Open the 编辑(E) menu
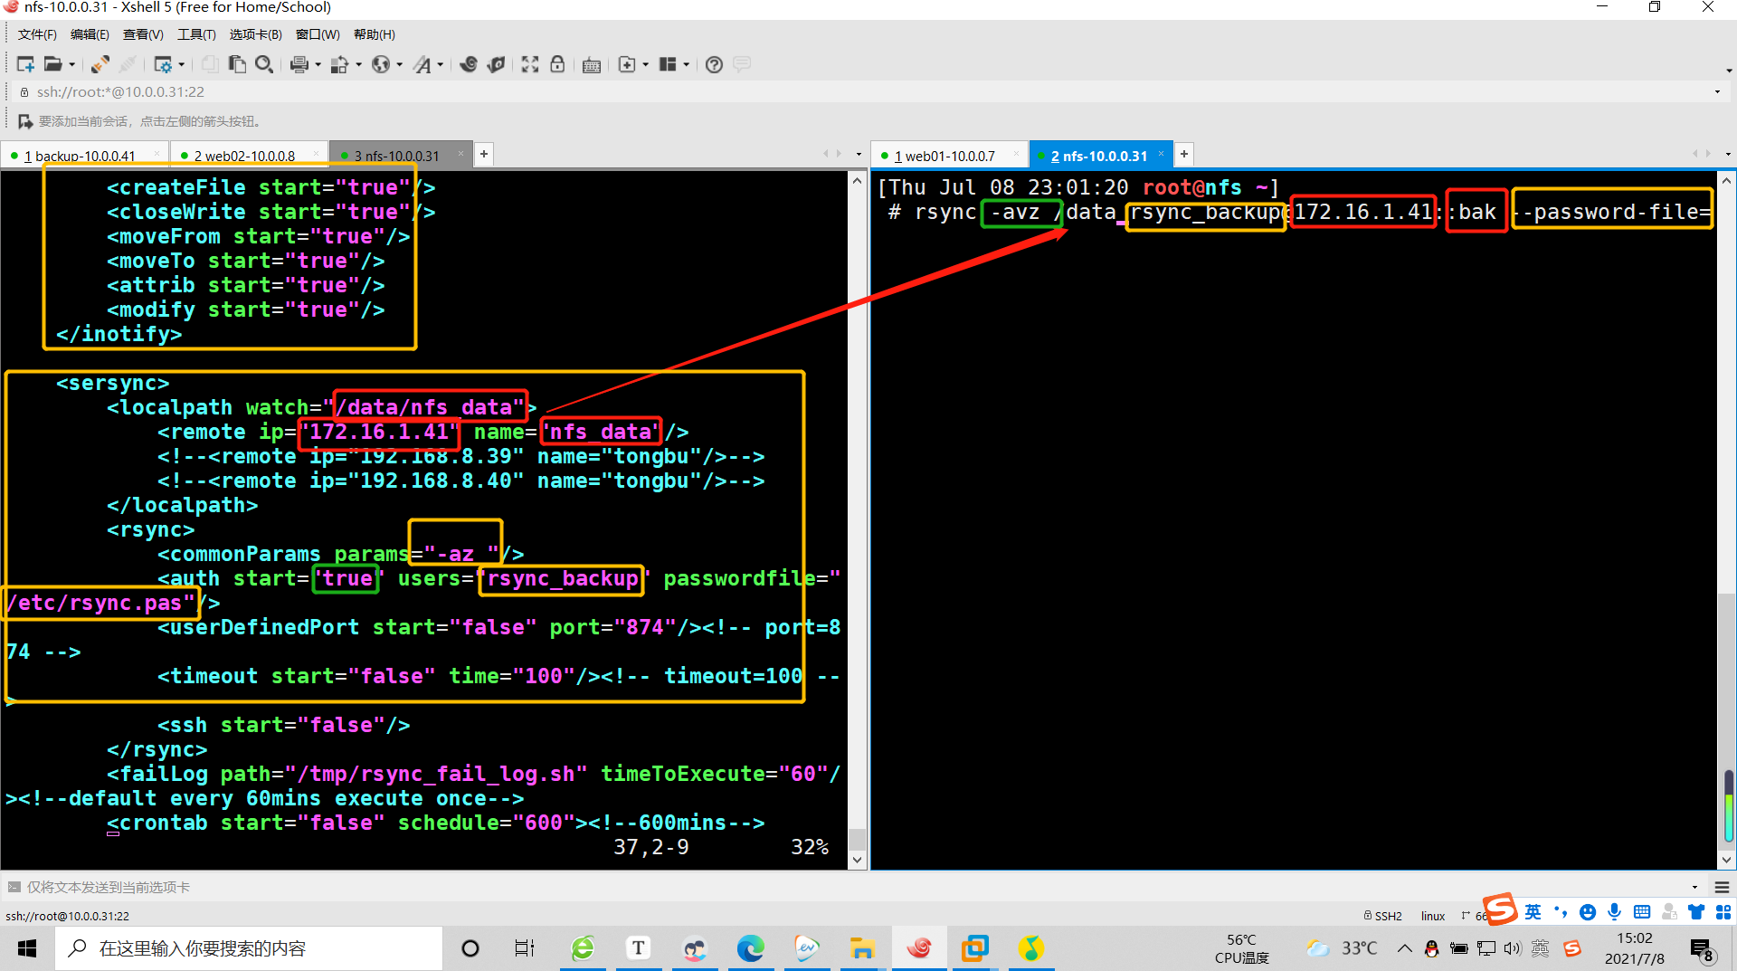Image resolution: width=1737 pixels, height=971 pixels. [90, 34]
